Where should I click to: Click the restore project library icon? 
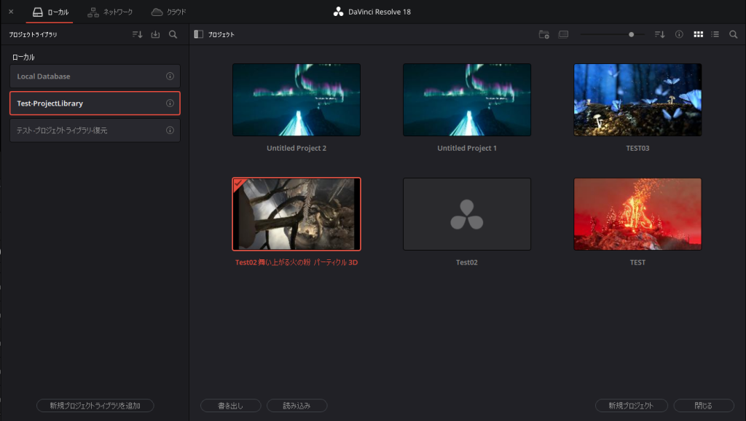155,34
